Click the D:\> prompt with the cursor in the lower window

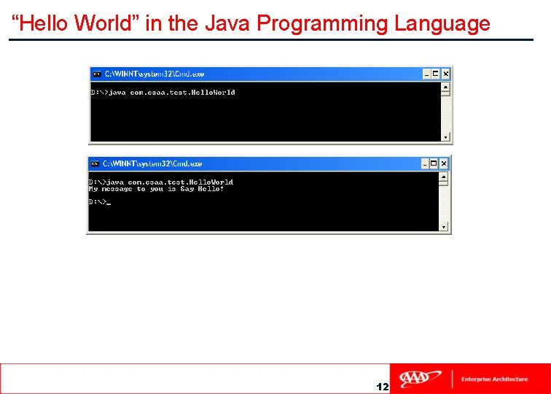click(x=99, y=202)
